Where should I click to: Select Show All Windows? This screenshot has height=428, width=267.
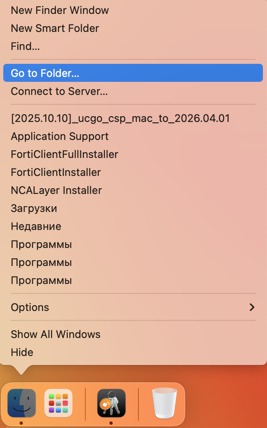pyautogui.click(x=56, y=334)
